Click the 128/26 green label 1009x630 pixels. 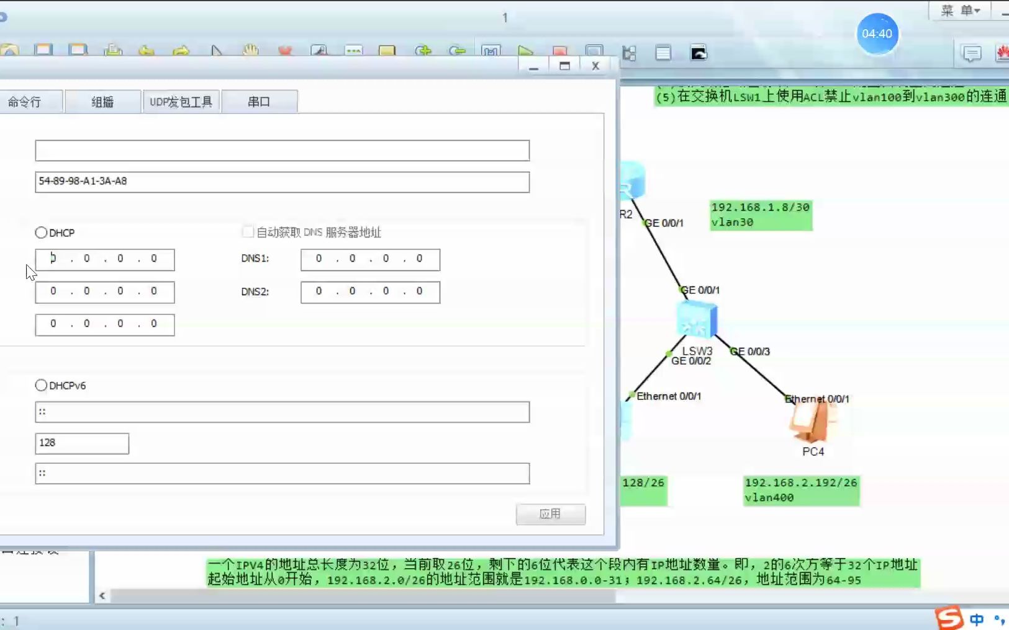tap(643, 490)
